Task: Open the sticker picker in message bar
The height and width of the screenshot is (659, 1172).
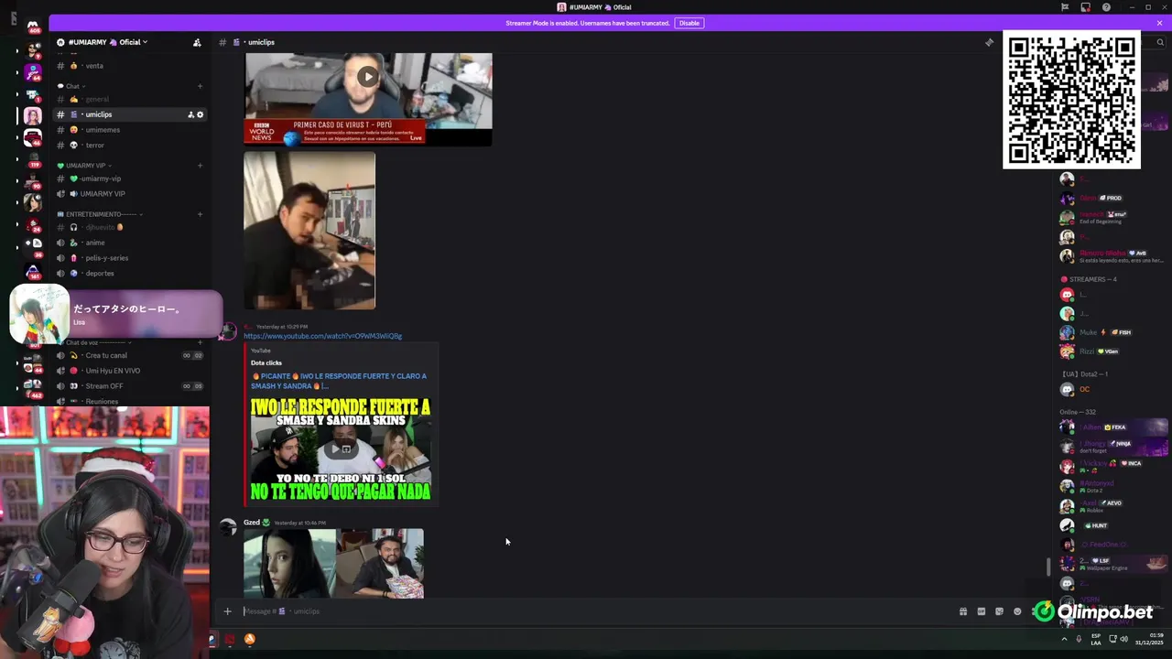Action: click(999, 611)
